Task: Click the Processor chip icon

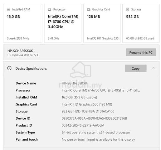Action: [50, 9]
